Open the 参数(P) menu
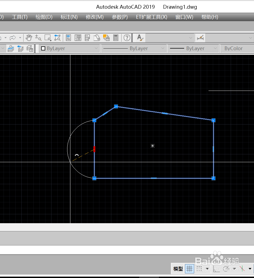254x278 pixels. click(120, 17)
